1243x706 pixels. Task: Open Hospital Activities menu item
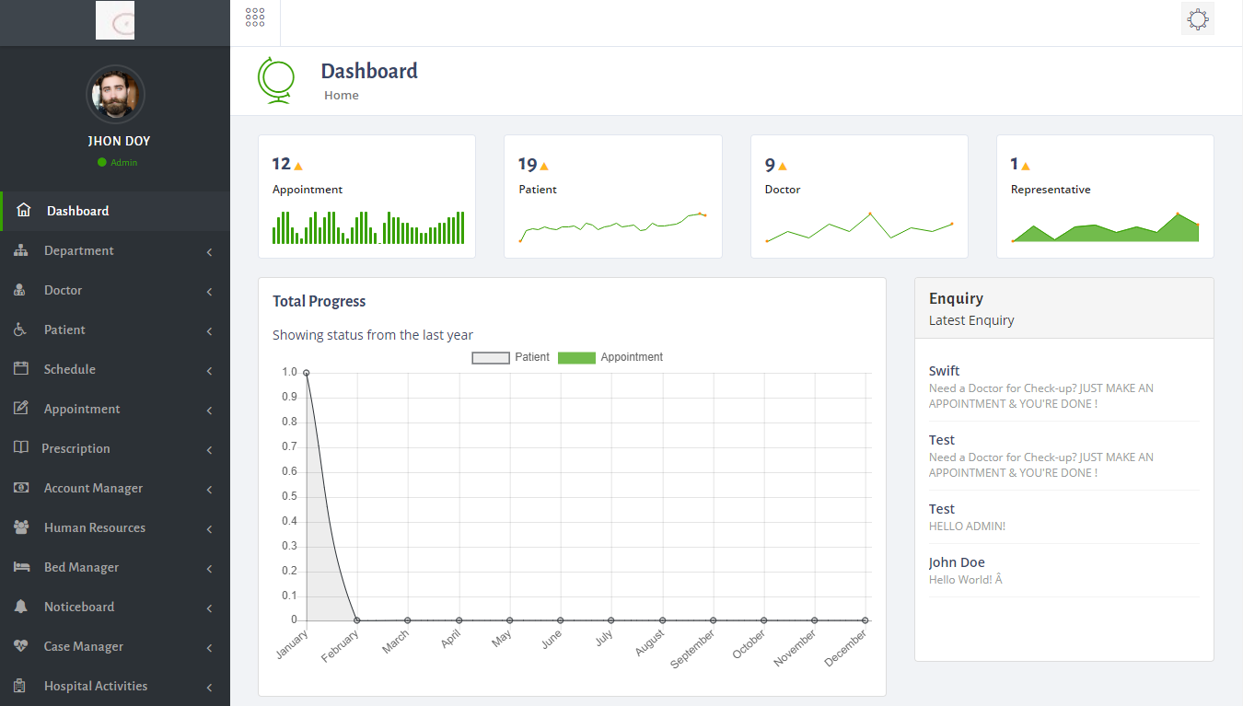tap(96, 686)
